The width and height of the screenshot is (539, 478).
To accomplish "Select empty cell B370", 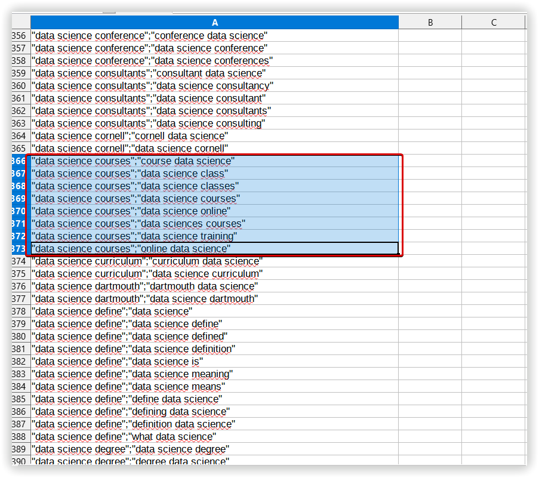I will click(430, 211).
